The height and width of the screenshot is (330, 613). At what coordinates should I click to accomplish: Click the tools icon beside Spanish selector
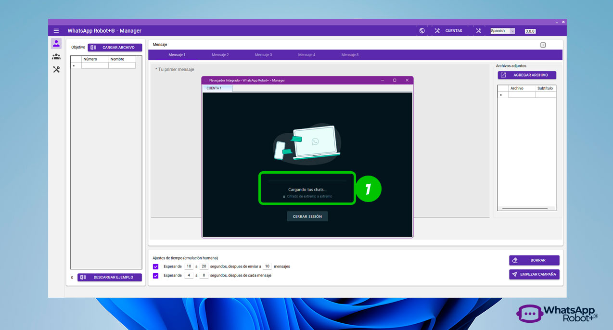[x=478, y=31]
